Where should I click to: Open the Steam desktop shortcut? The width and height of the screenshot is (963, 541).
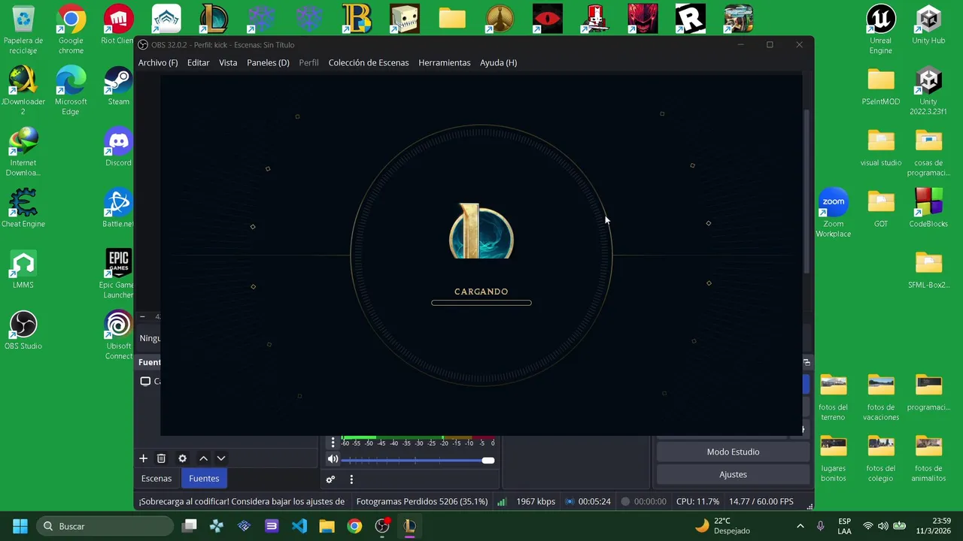[118, 86]
